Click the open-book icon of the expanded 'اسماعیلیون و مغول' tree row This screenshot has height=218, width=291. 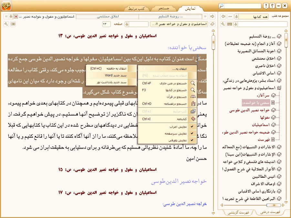pyautogui.click(x=279, y=88)
